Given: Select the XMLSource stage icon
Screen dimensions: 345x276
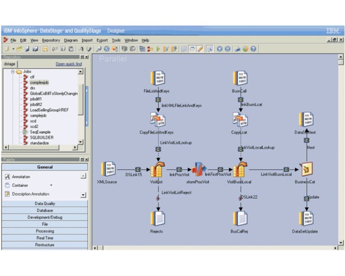Looking at the screenshot, I should [109, 169].
